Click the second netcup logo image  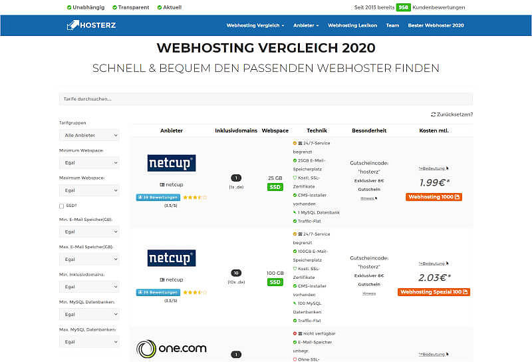[171, 258]
